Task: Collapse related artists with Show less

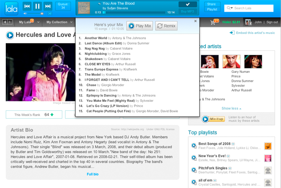Action: pyautogui.click(x=231, y=109)
